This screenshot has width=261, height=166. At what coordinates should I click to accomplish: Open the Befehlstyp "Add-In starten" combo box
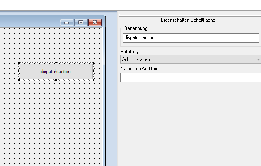tap(191, 59)
